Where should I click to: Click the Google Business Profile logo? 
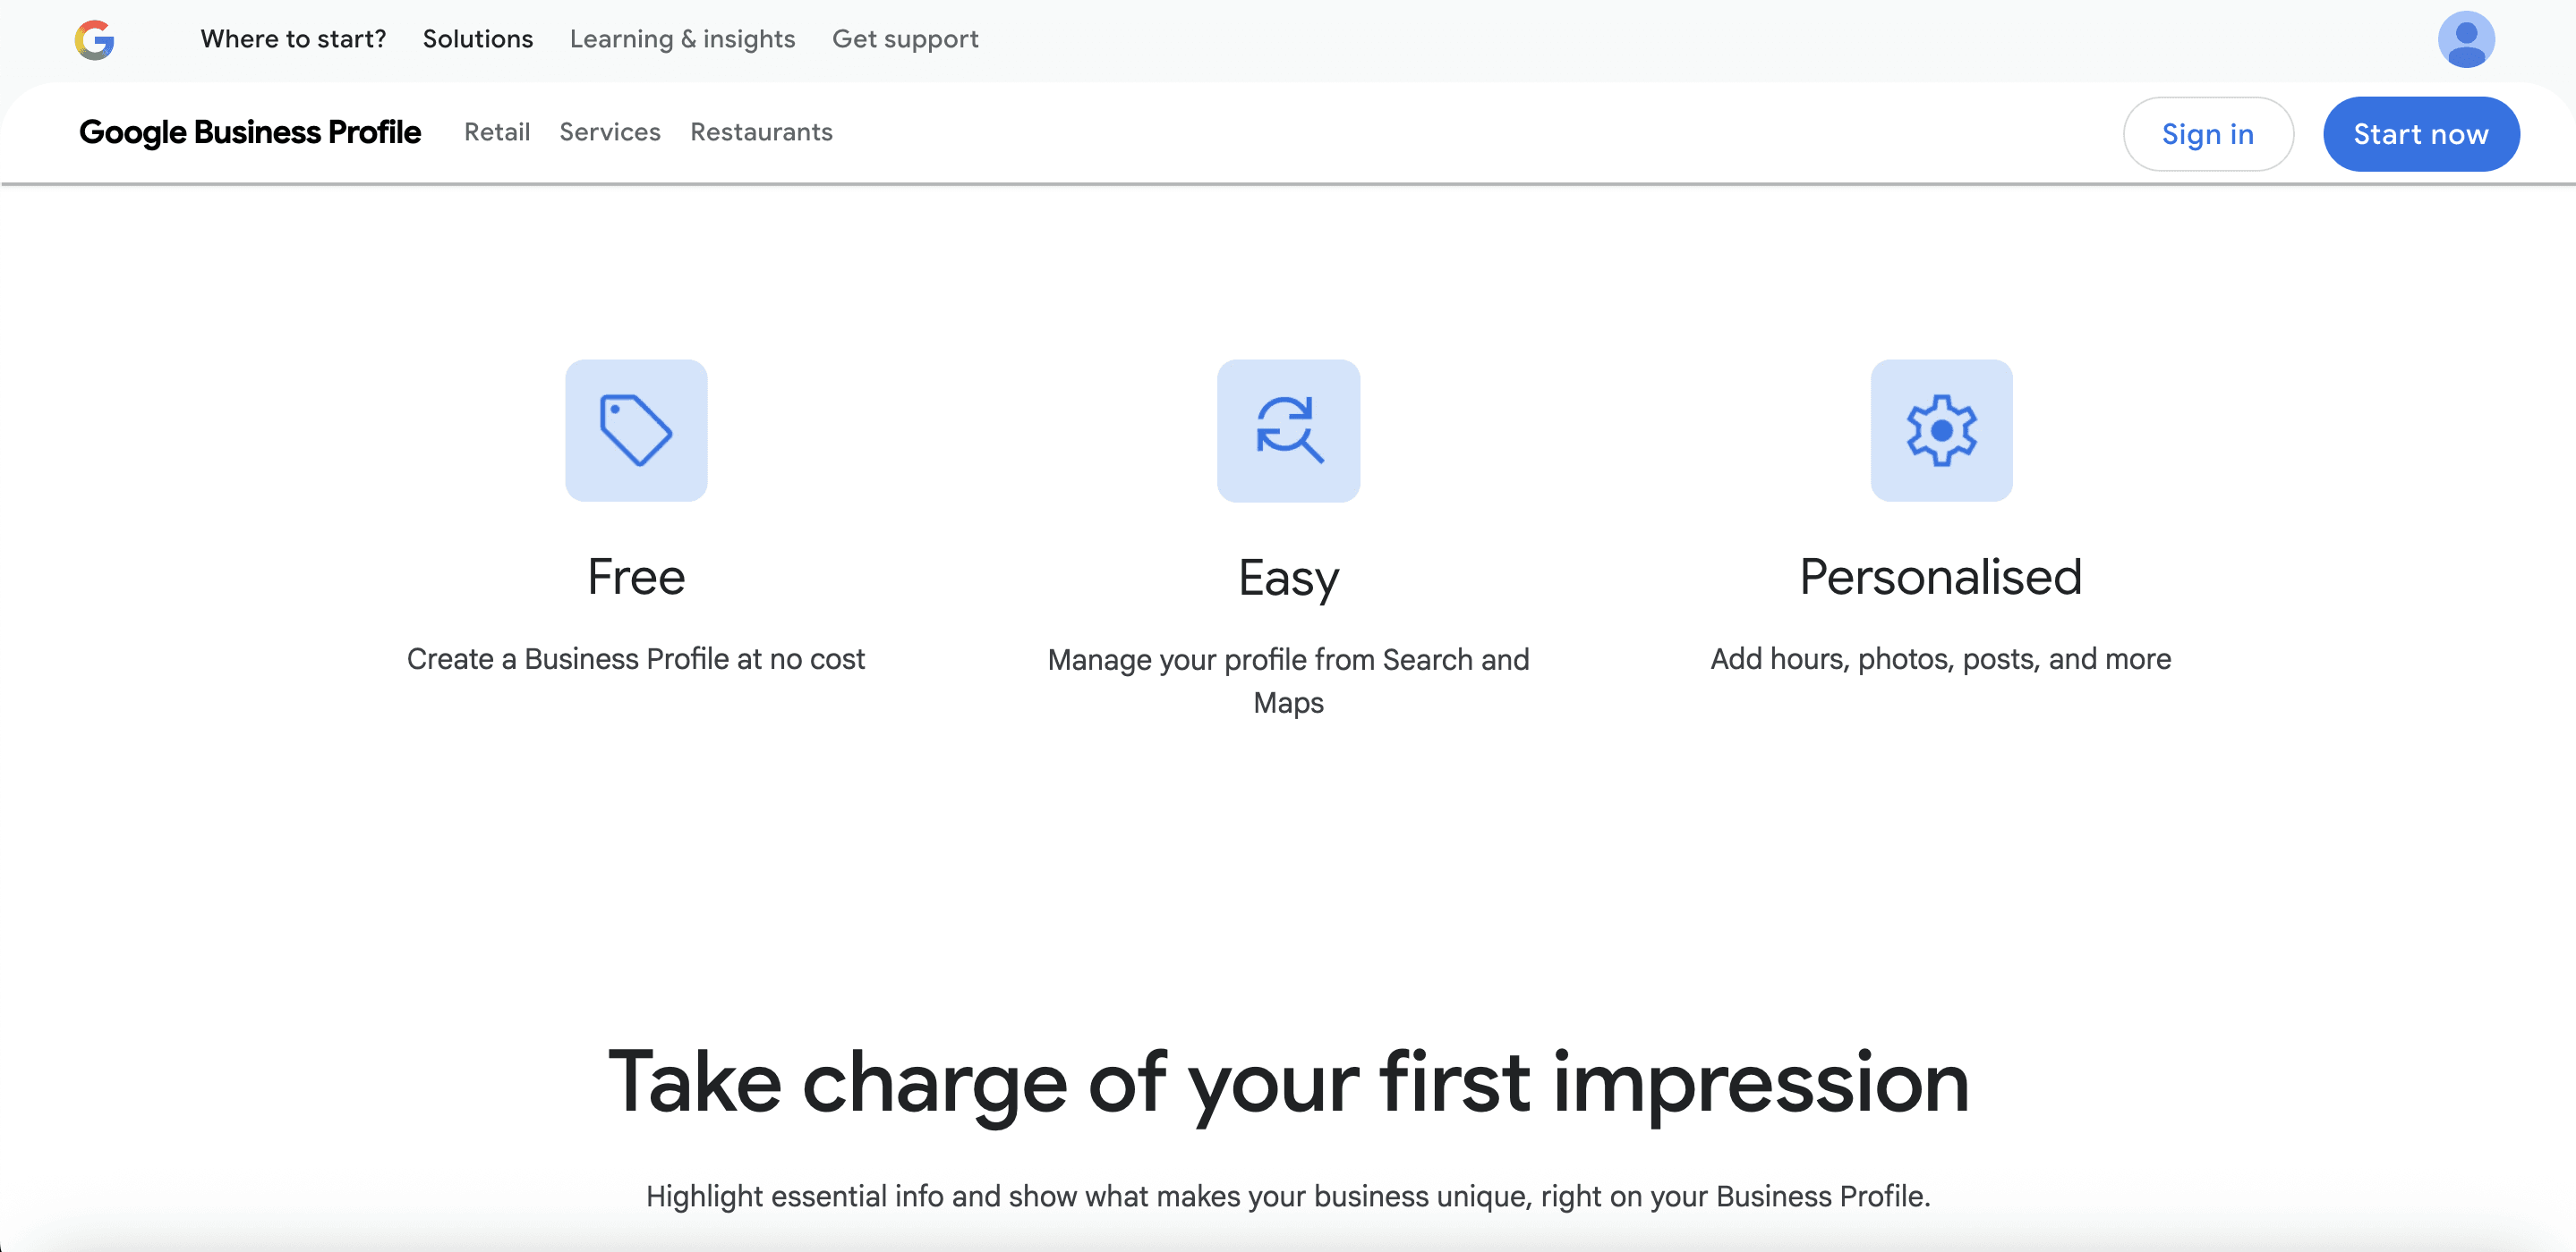[250, 131]
